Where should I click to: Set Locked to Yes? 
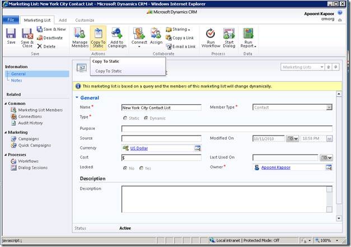(142, 168)
